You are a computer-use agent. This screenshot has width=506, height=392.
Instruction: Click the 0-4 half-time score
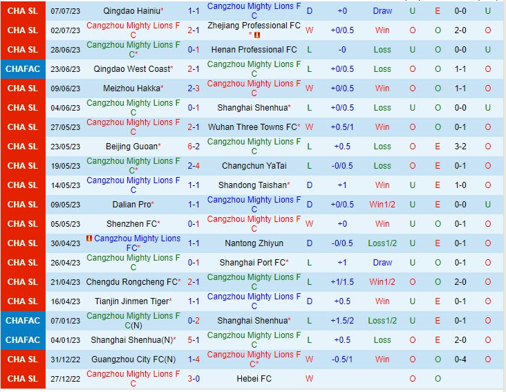[460, 360]
